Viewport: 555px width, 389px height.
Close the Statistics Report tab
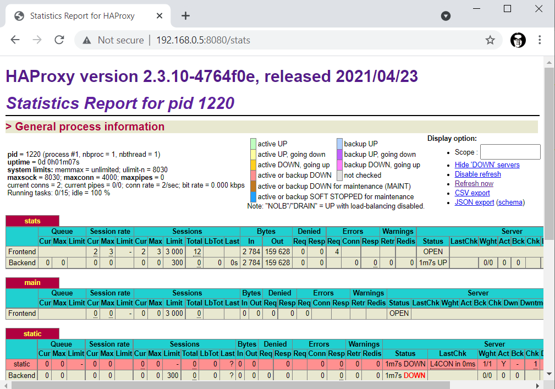pyautogui.click(x=160, y=16)
